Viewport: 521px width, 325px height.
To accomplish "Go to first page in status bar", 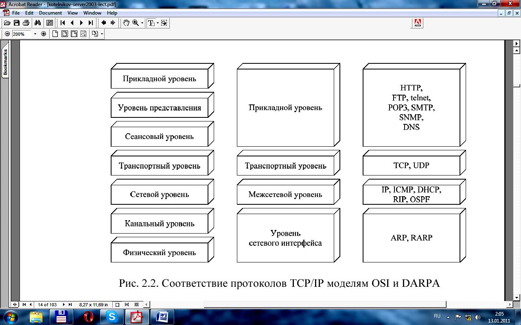I will [x=24, y=304].
